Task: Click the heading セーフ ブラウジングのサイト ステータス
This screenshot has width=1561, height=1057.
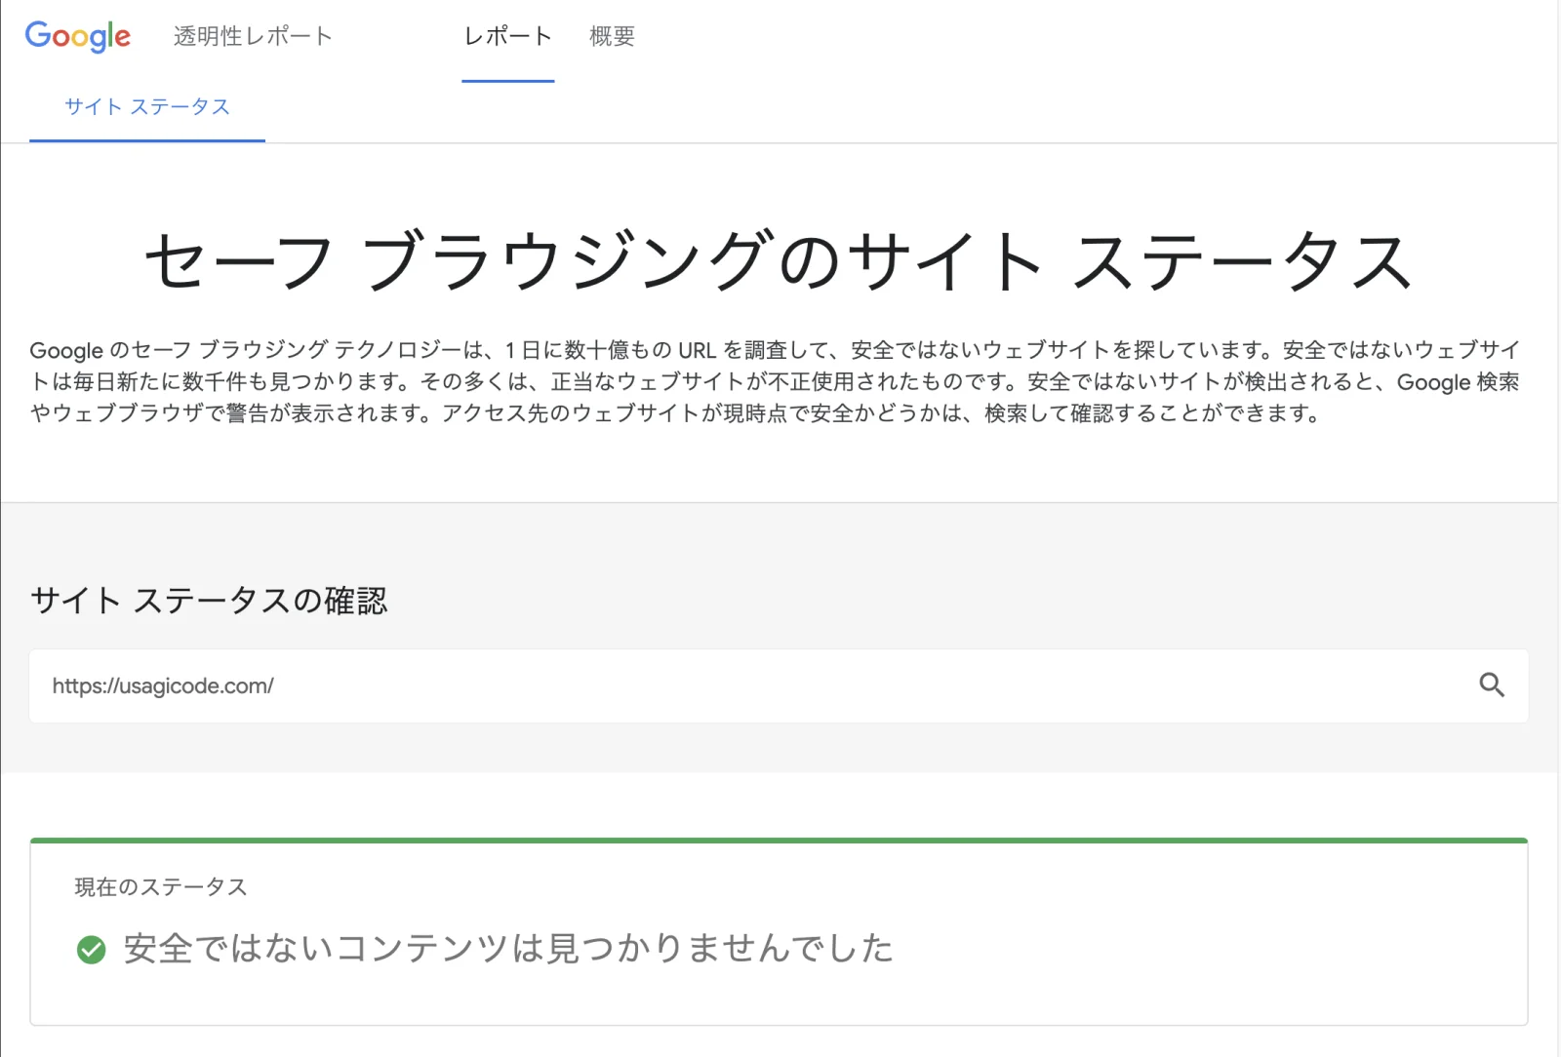Action: (779, 261)
